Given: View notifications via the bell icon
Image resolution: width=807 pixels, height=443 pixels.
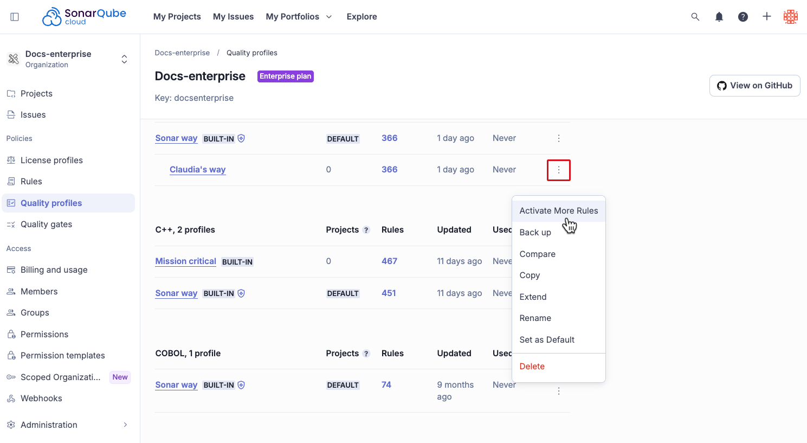Looking at the screenshot, I should tap(719, 17).
